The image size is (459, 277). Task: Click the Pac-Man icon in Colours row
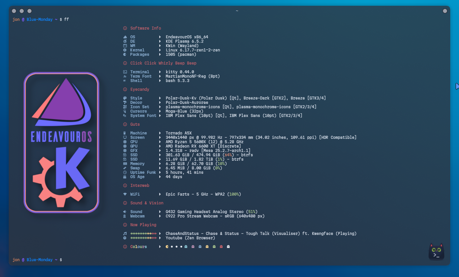click(x=167, y=247)
